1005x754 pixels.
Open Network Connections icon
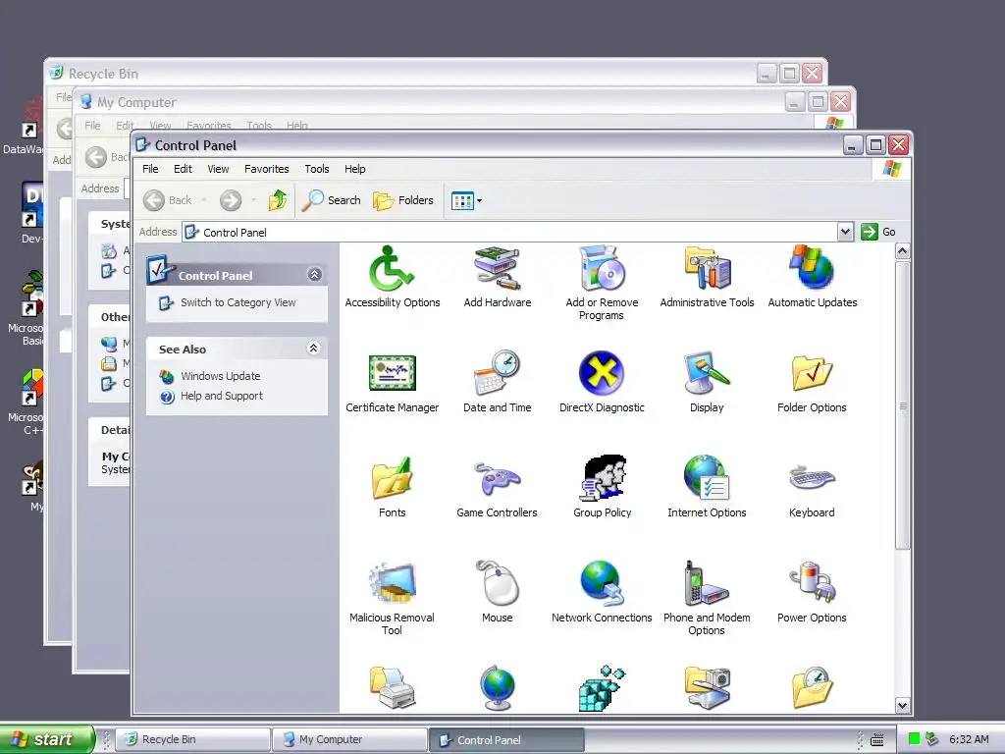[602, 592]
